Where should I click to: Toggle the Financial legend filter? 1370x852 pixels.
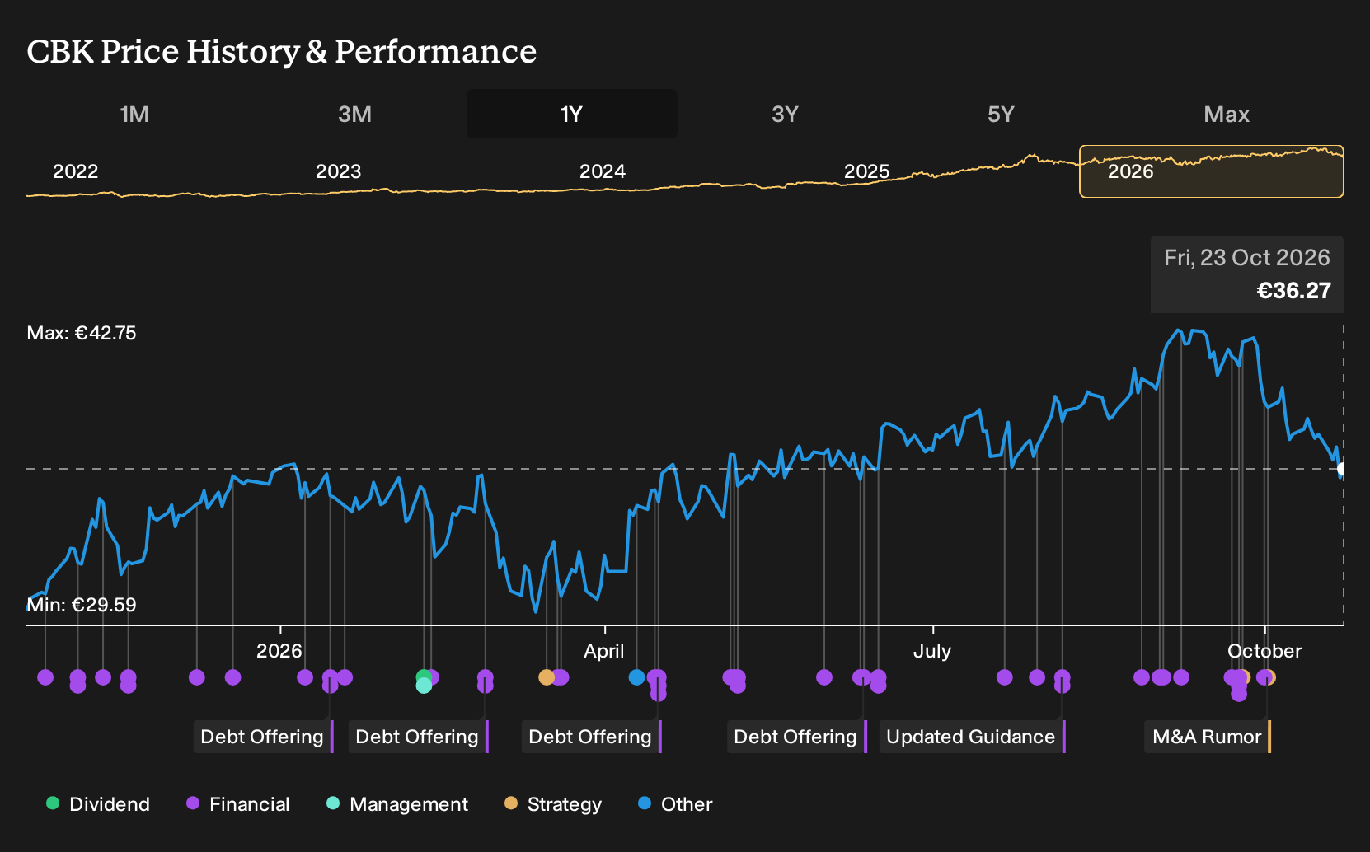click(238, 804)
